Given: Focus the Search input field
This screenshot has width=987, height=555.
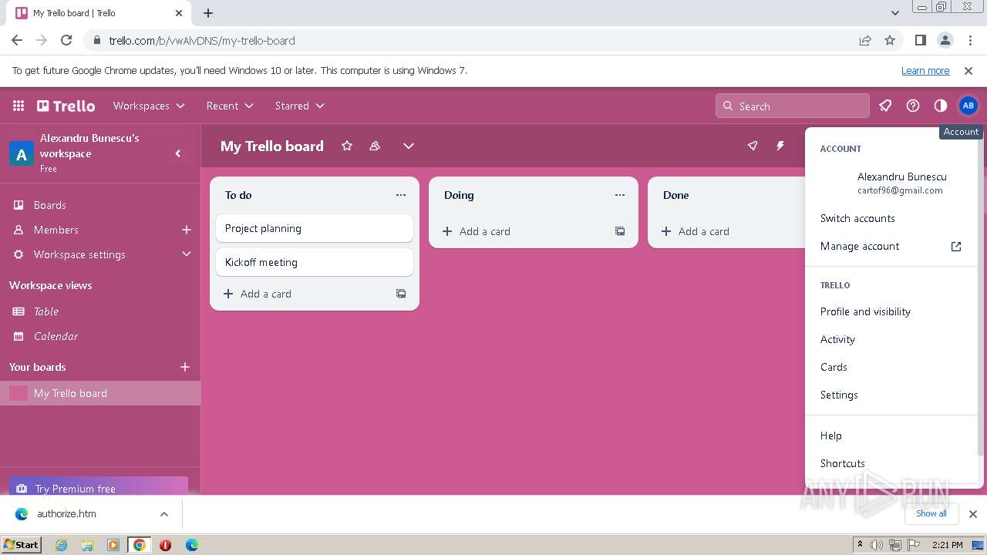Looking at the screenshot, I should tap(793, 106).
